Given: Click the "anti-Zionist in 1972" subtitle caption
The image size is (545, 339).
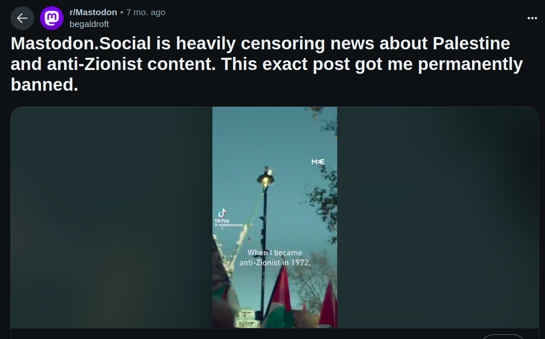Looking at the screenshot, I should click(275, 262).
